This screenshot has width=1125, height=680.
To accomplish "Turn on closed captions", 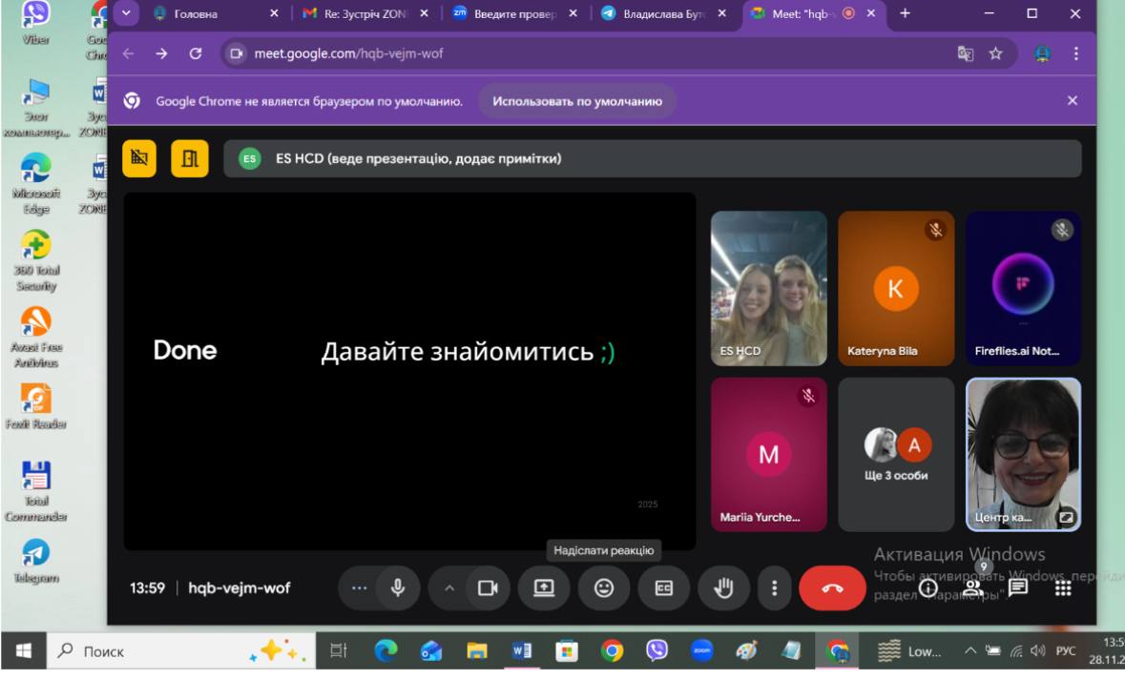I will [663, 588].
